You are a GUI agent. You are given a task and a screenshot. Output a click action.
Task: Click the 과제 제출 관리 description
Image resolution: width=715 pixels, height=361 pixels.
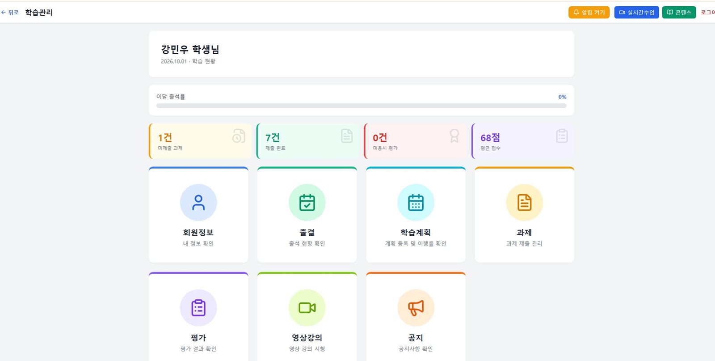tap(524, 243)
